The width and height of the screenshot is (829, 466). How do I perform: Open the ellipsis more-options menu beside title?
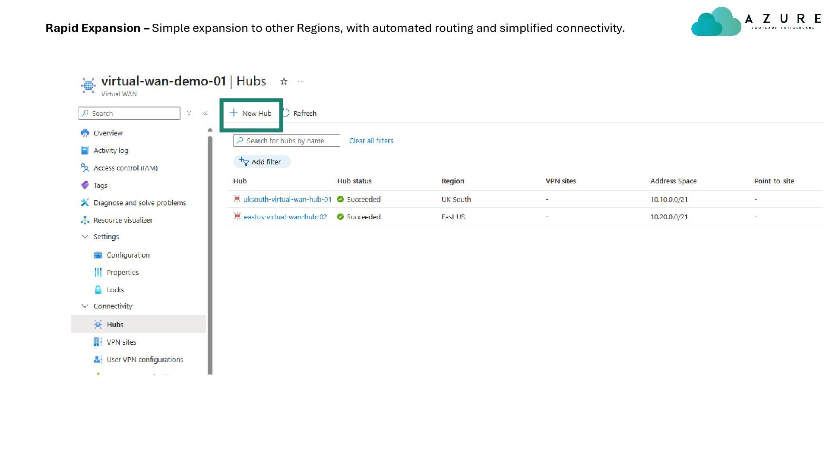(x=301, y=81)
